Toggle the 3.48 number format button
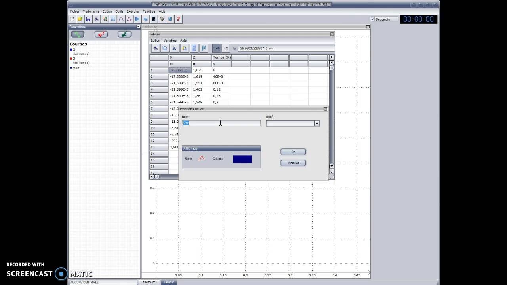The height and width of the screenshot is (285, 507). tap(216, 48)
